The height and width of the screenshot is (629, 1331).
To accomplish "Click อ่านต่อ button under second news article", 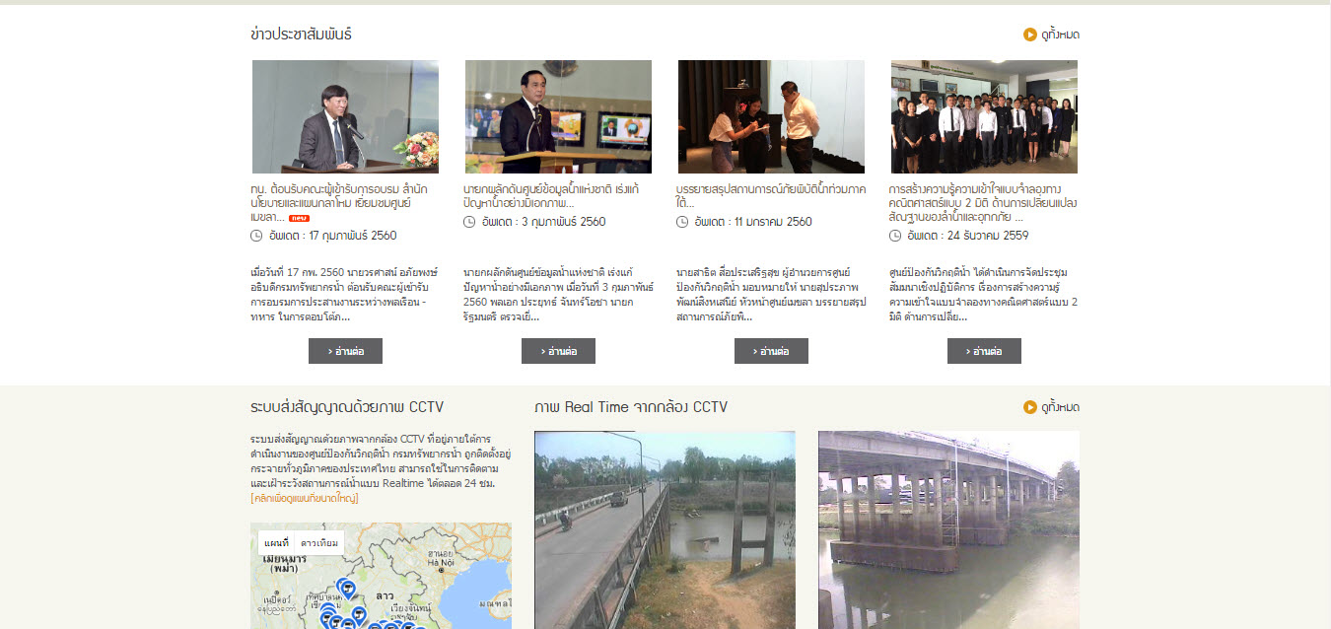I will 558,351.
